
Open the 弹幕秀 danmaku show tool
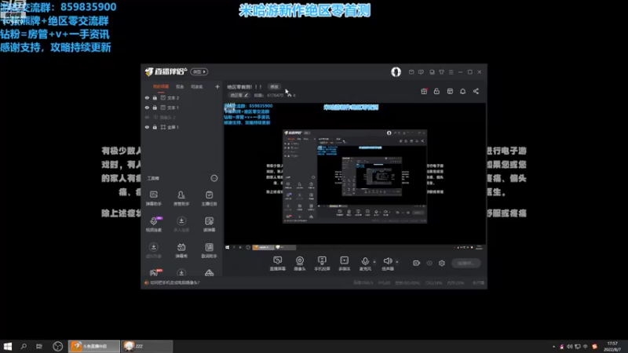(181, 250)
